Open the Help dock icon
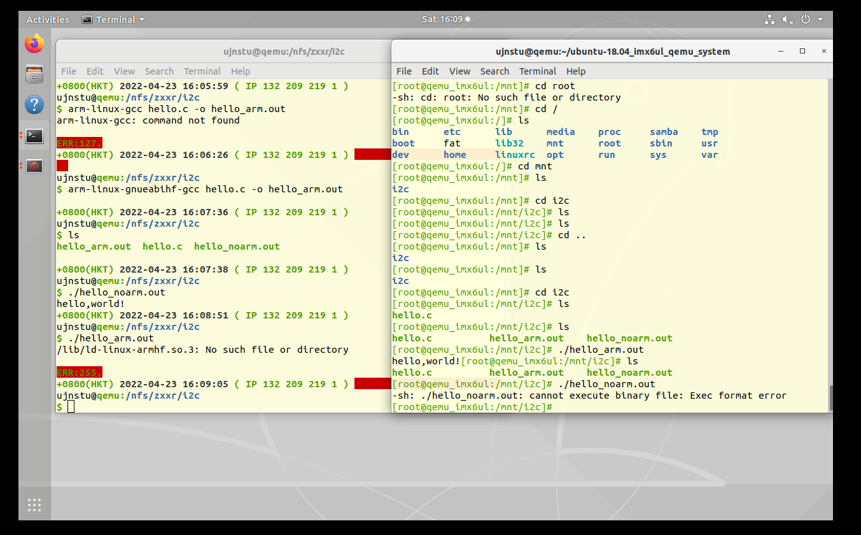861x535 pixels. [34, 104]
